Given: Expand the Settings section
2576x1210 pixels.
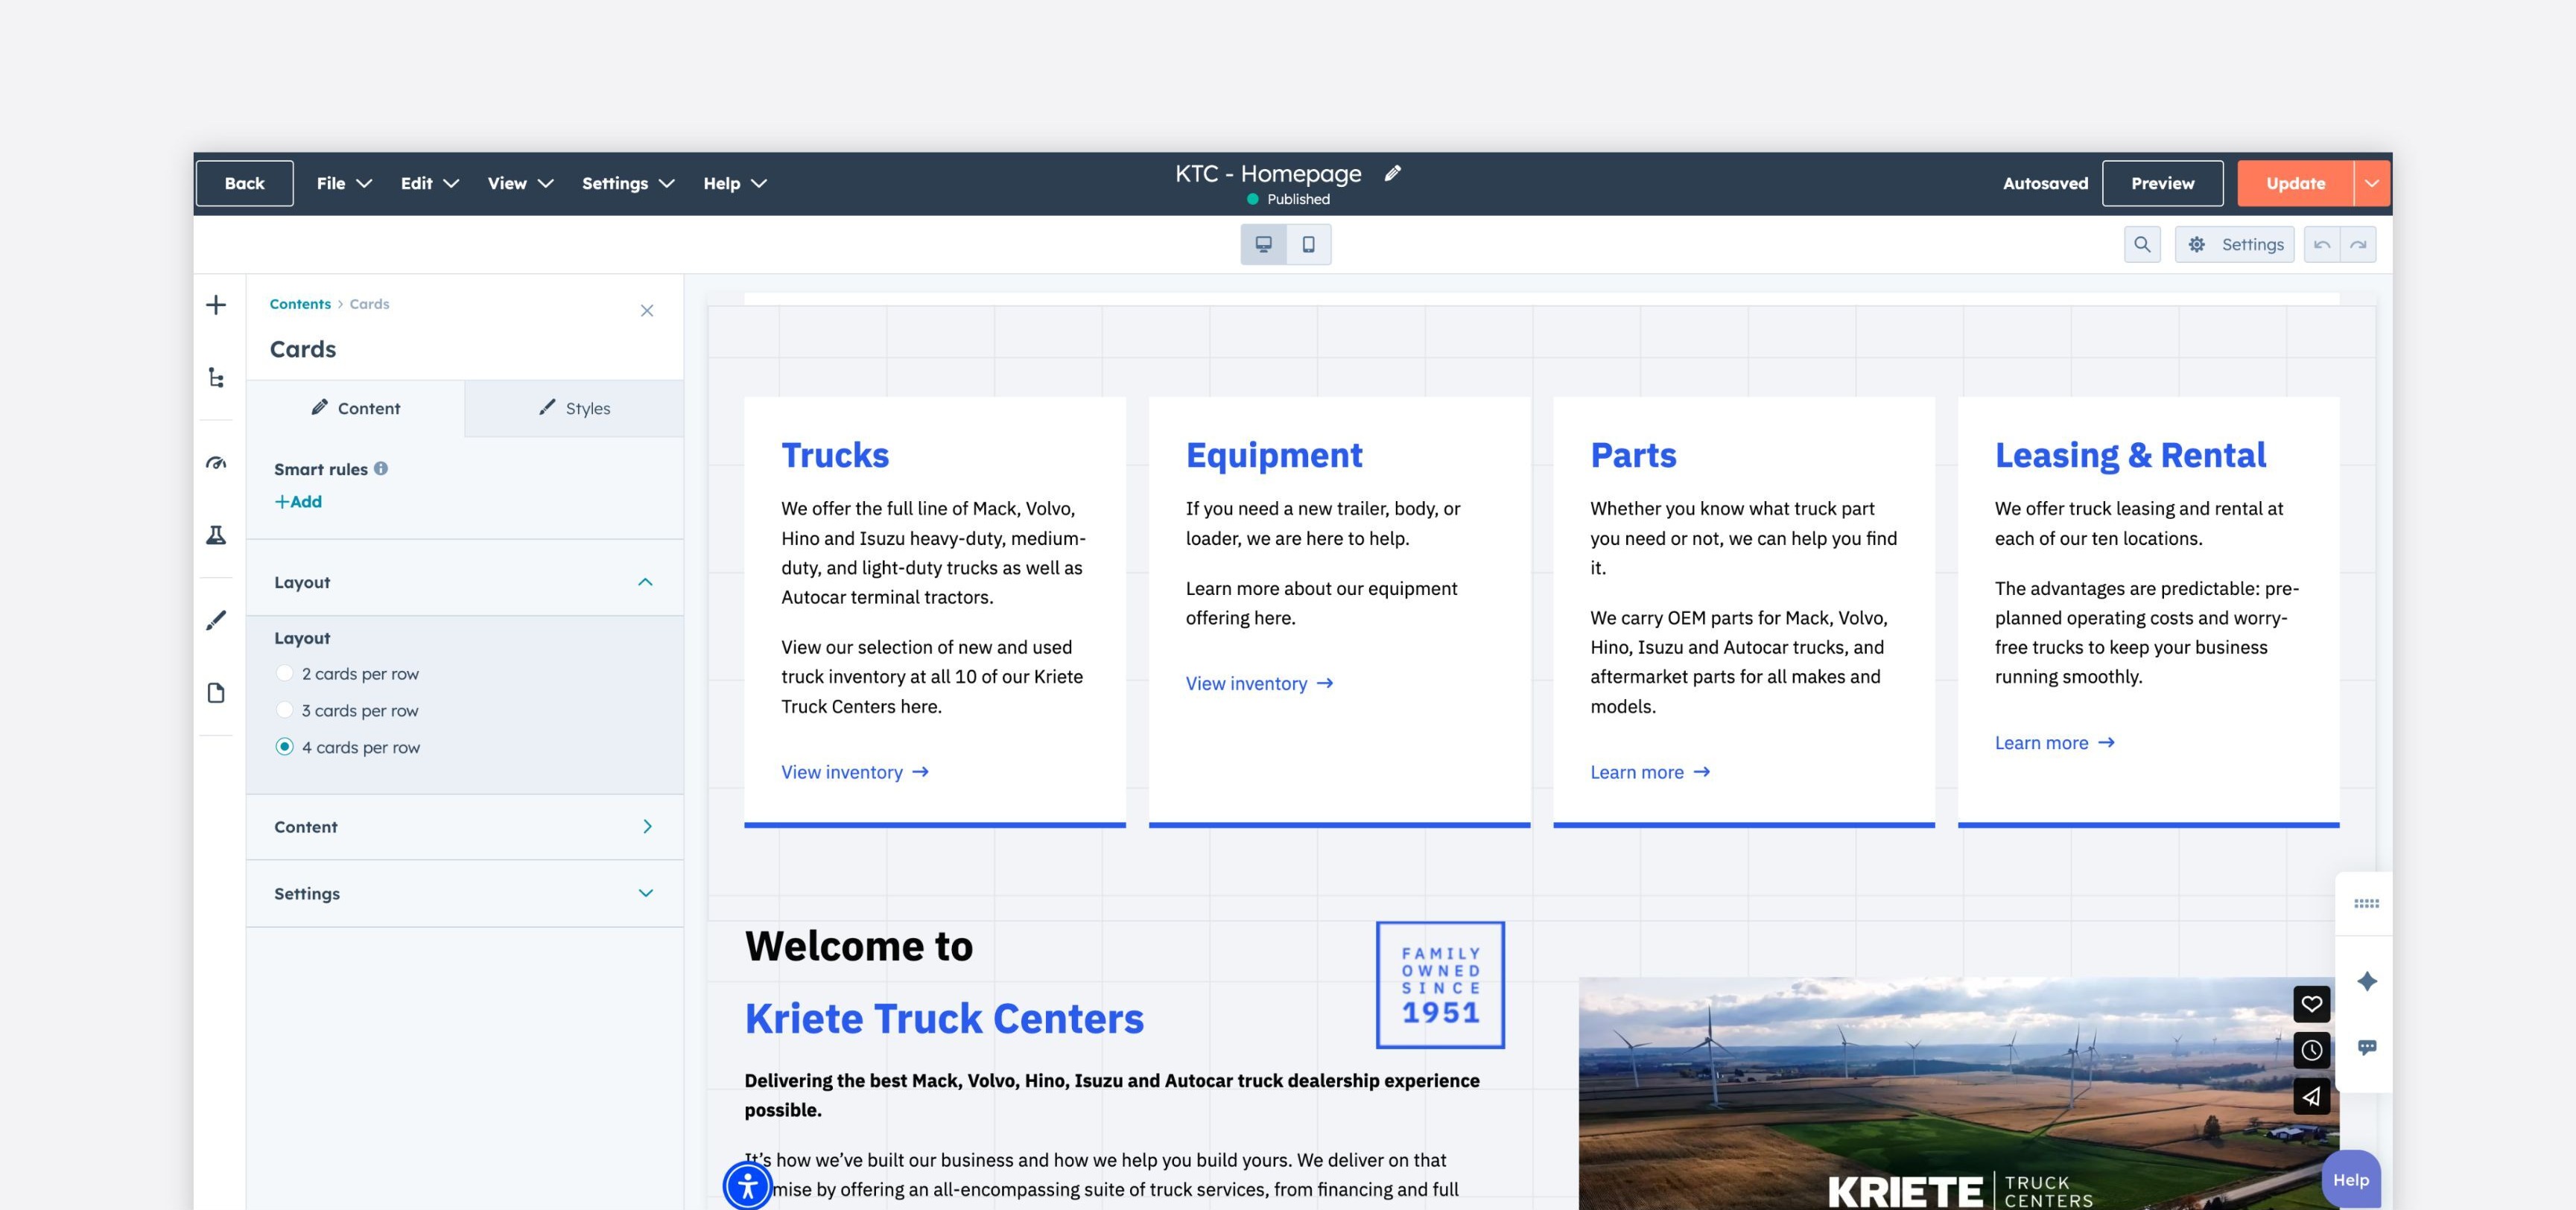Looking at the screenshot, I should tap(647, 894).
